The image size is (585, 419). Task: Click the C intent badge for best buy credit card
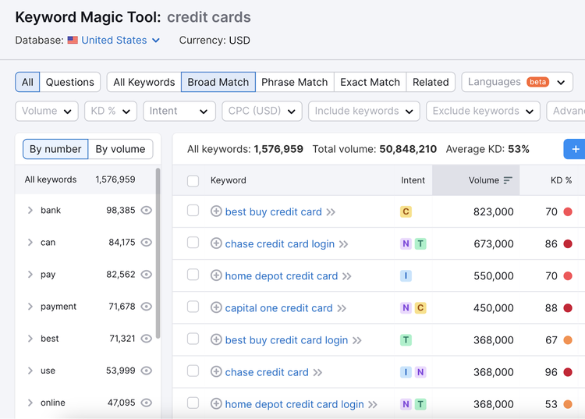[x=406, y=211]
